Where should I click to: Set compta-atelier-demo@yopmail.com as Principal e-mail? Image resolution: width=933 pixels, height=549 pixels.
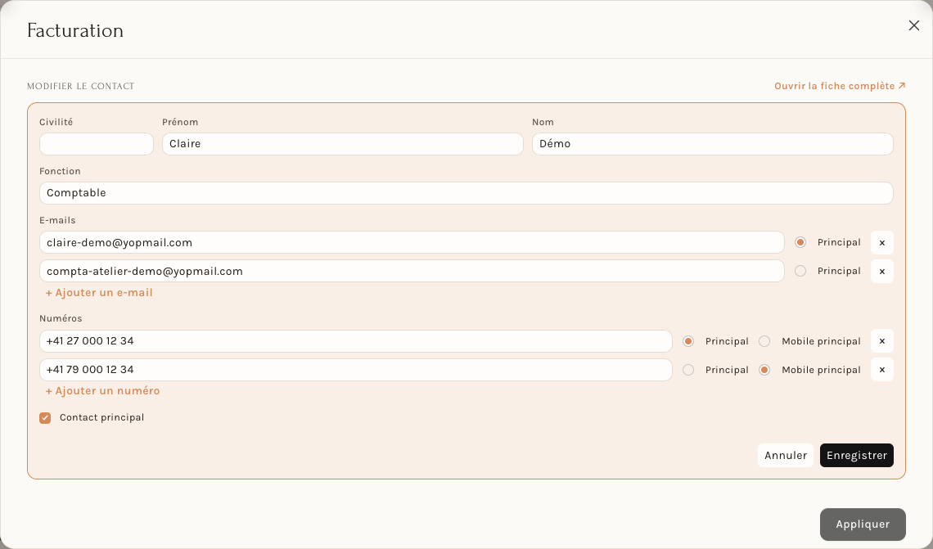tap(800, 271)
